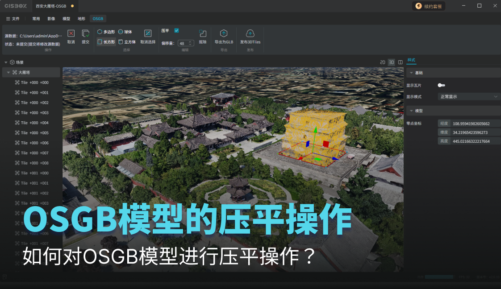Publish with the 发布3DTiles icon
The width and height of the screenshot is (501, 289).
tap(250, 33)
